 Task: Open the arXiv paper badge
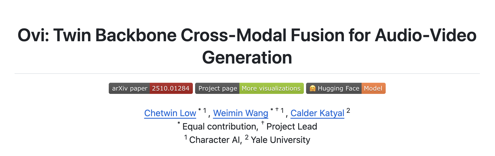(x=129, y=89)
